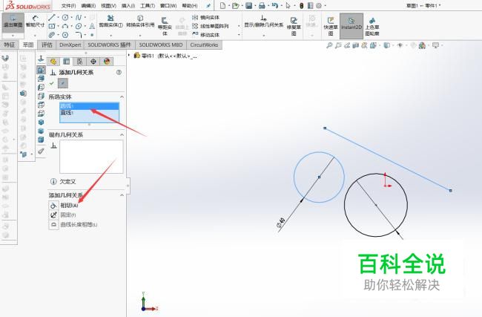This screenshot has width=482, height=317.
Task: Open dropdown arrow beside Line tool
Action: [58, 18]
